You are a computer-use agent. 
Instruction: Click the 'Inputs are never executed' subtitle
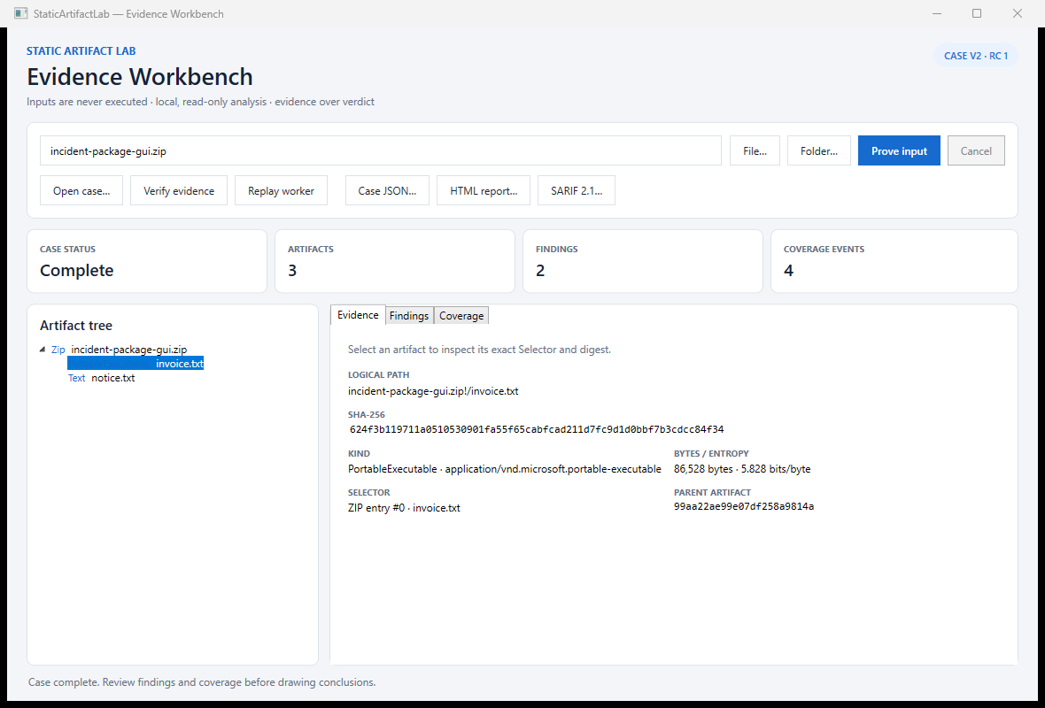201,102
